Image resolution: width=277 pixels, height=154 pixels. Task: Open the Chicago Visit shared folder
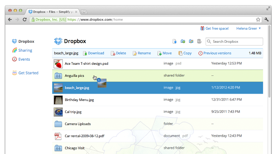[74, 148]
